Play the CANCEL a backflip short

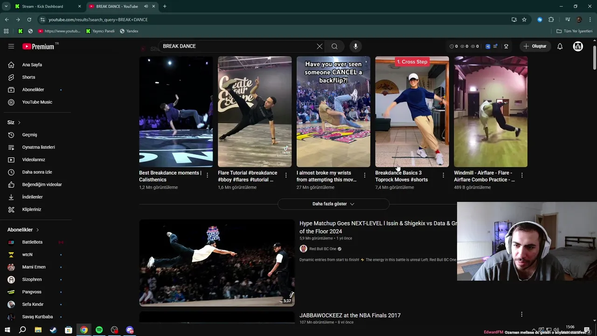point(333,112)
